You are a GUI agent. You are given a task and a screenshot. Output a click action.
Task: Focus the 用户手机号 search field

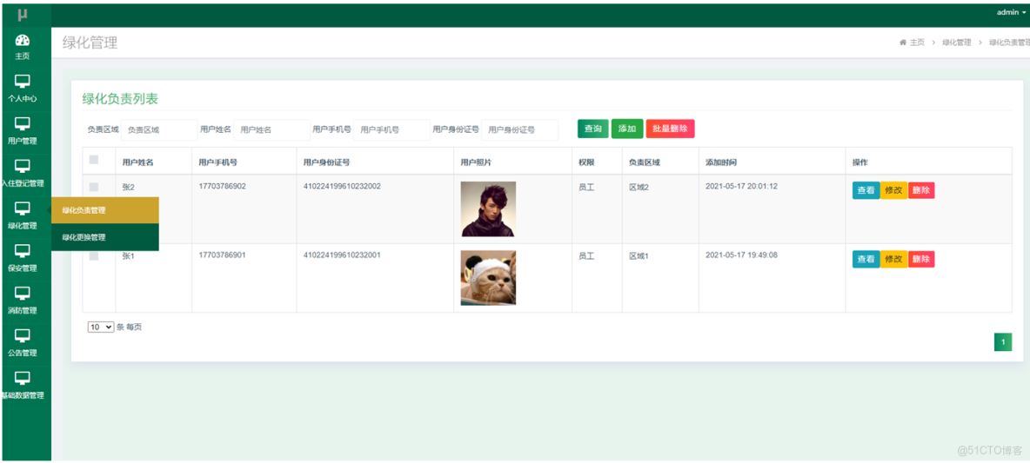pos(391,129)
